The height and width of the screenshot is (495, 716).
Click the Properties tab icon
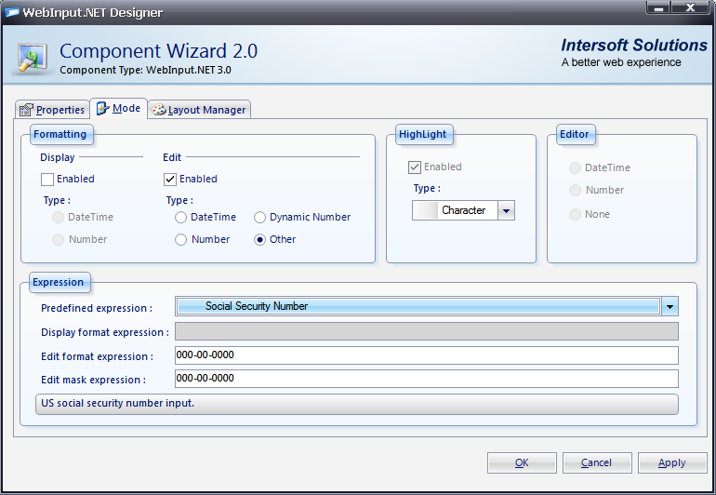pos(26,110)
